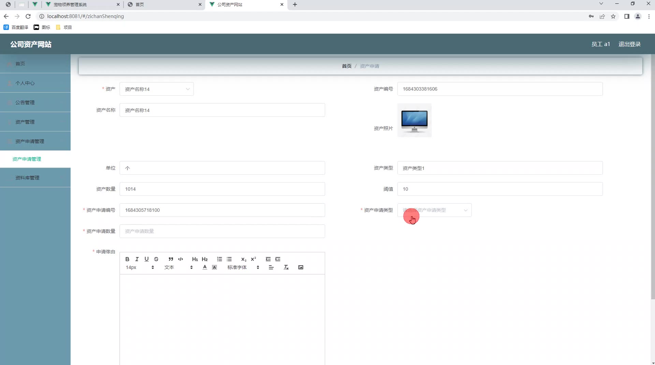This screenshot has width=655, height=365.
Task: Open the saved passwords key icon
Action: [591, 16]
